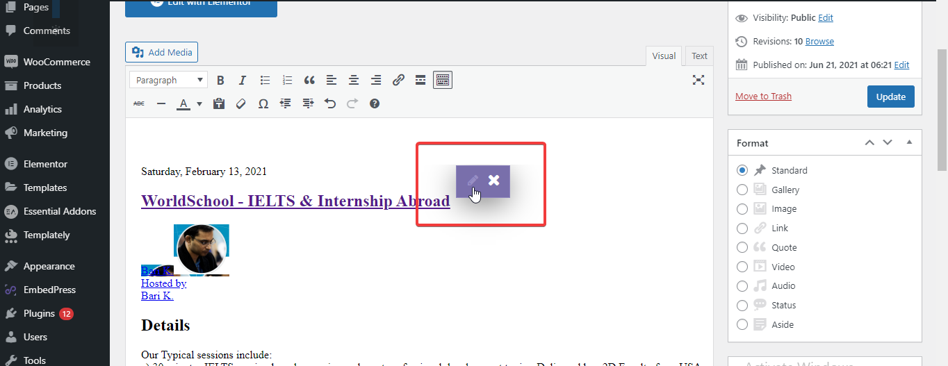948x366 pixels.
Task: Switch to the Text editor tab
Action: click(699, 56)
